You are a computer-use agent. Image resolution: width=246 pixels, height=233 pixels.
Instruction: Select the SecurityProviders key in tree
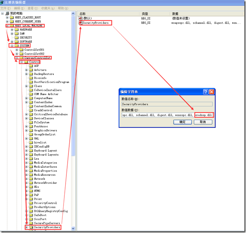[x=47, y=227]
